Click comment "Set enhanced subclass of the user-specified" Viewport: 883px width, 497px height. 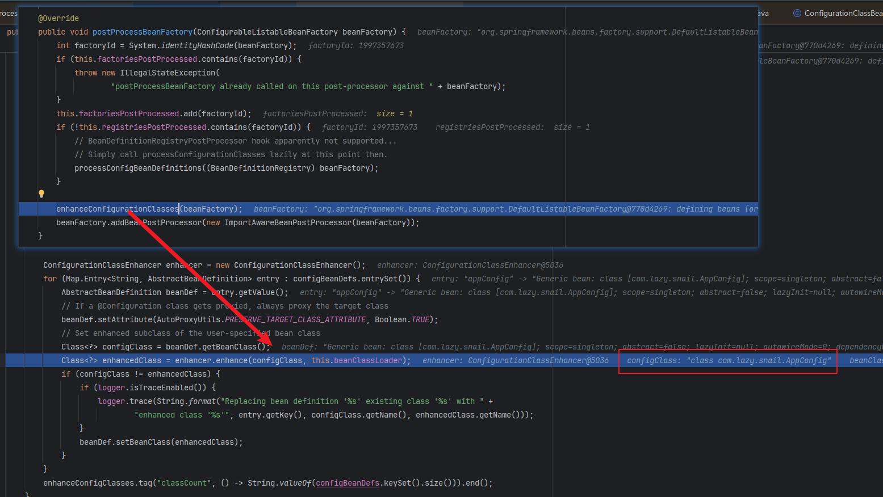191,333
